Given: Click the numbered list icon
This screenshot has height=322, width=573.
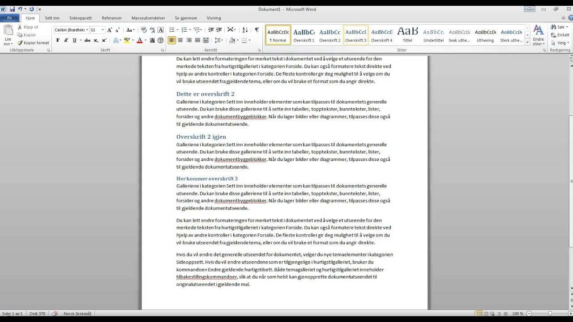Looking at the screenshot, I should tap(184, 30).
